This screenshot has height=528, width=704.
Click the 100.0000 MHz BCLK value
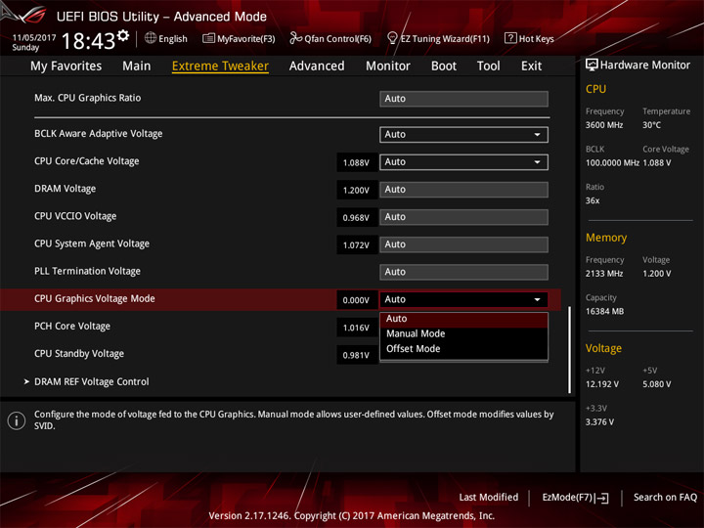tap(612, 163)
